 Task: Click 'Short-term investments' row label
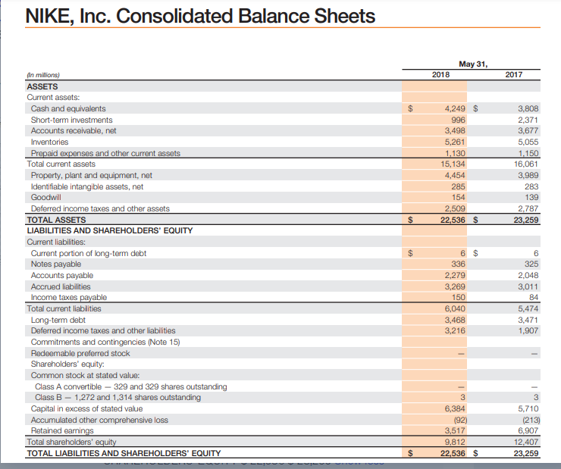[71, 120]
